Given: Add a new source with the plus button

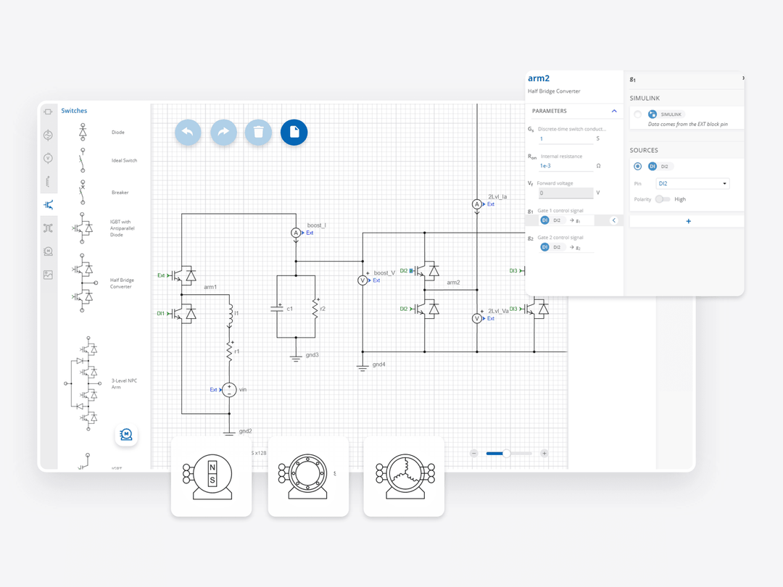Looking at the screenshot, I should point(688,221).
